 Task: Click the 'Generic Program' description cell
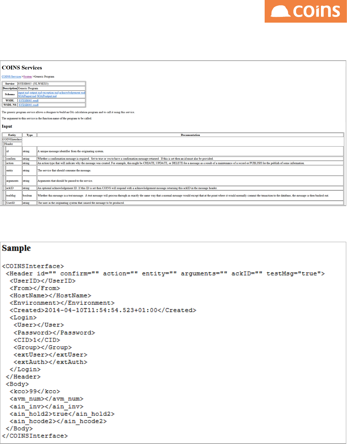coord(51,88)
